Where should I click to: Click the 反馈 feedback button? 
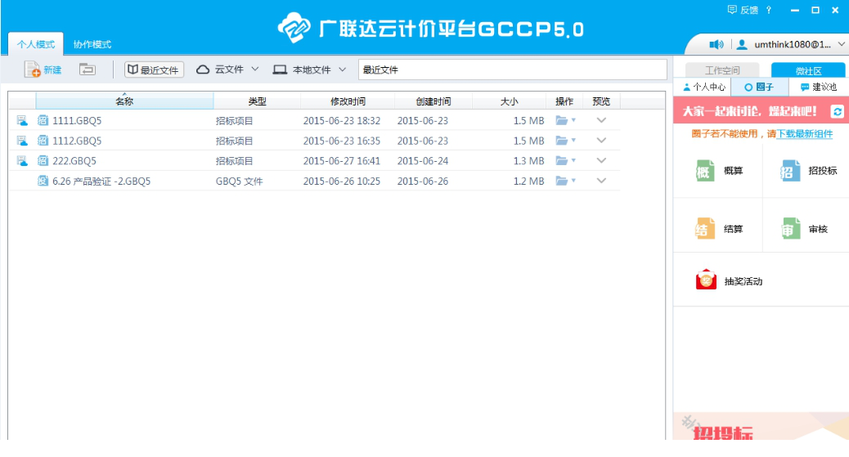click(743, 10)
